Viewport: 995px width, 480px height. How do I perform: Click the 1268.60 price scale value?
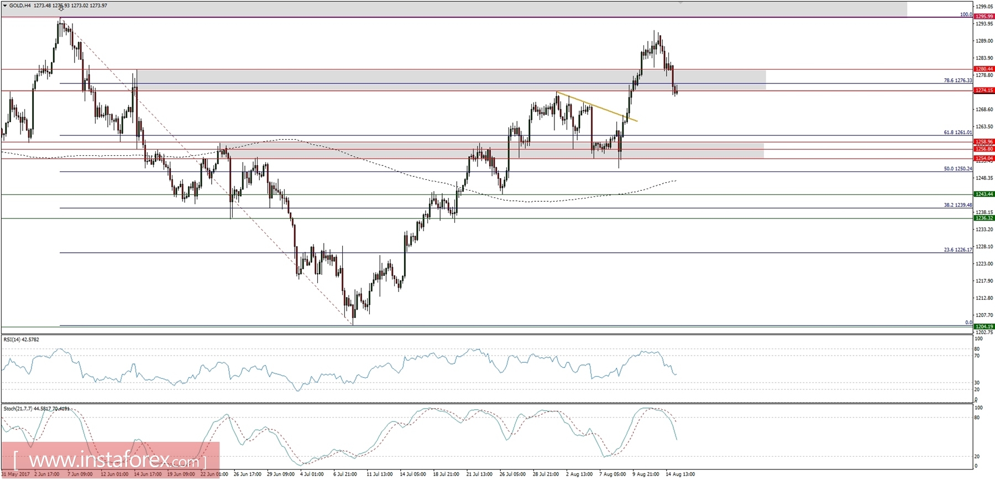point(984,109)
